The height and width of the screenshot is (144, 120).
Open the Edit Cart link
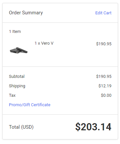click(x=103, y=13)
